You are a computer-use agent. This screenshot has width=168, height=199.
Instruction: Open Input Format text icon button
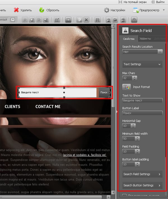(126, 87)
